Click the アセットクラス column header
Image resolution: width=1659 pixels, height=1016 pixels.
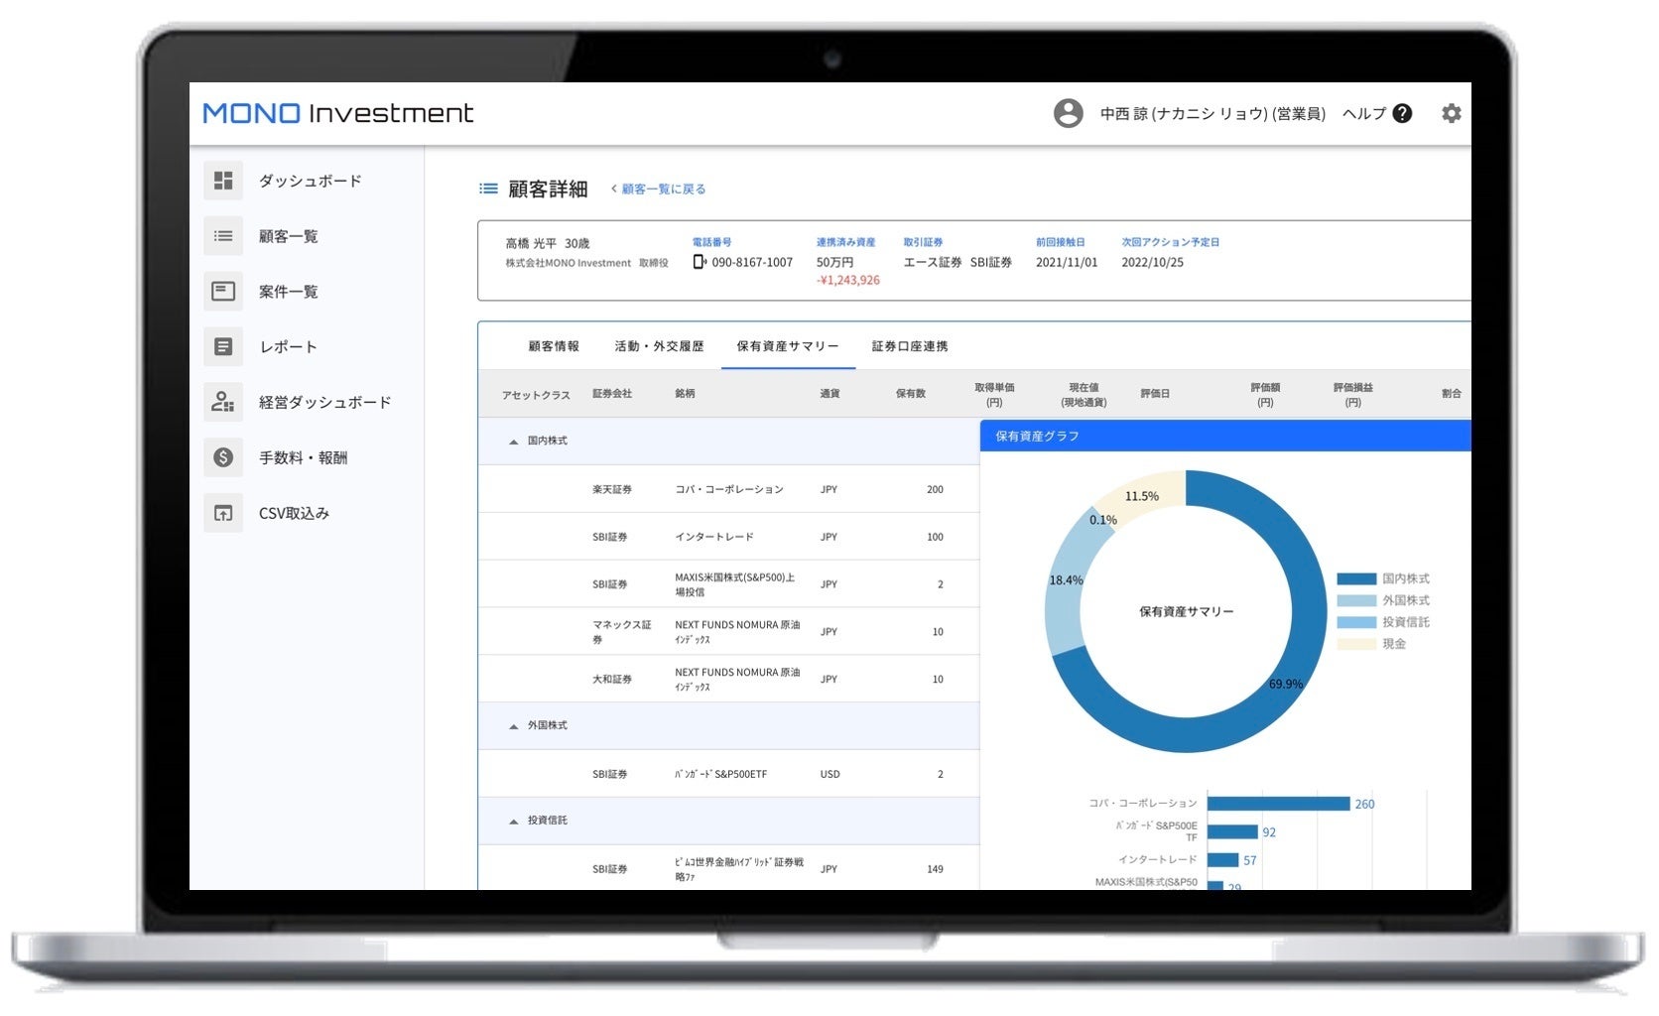point(536,395)
